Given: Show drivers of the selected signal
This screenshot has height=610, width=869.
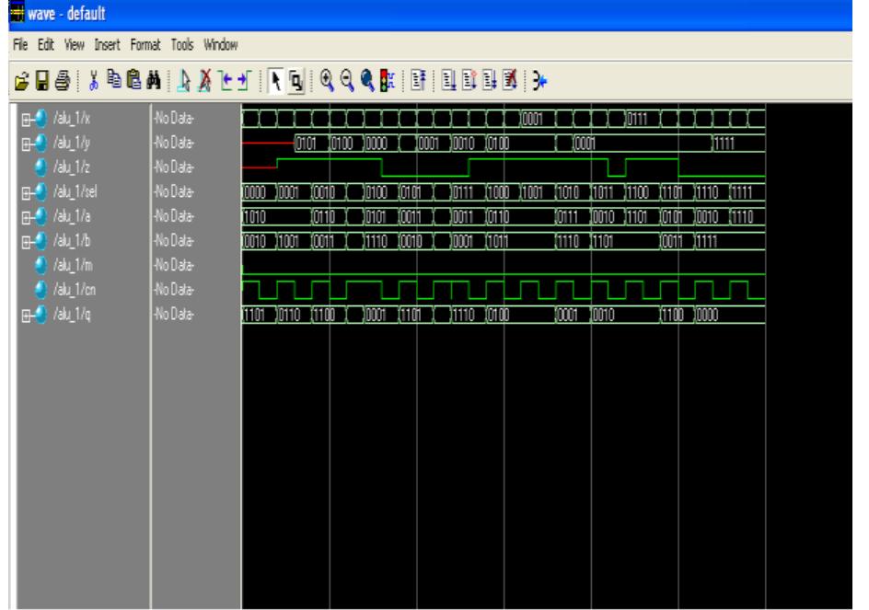Looking at the screenshot, I should point(539,82).
